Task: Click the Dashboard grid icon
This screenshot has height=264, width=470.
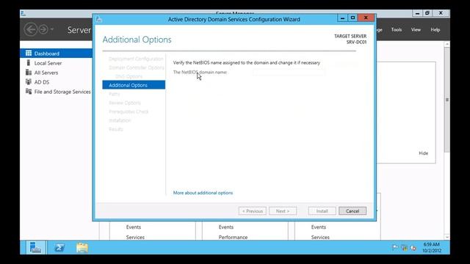Action: pyautogui.click(x=29, y=53)
